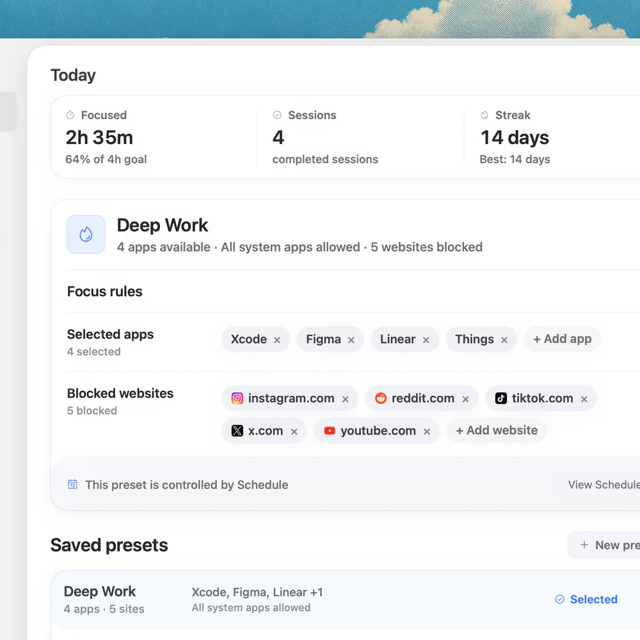Unblock x.com with its x
Viewport: 640px width, 640px height.
[294, 431]
